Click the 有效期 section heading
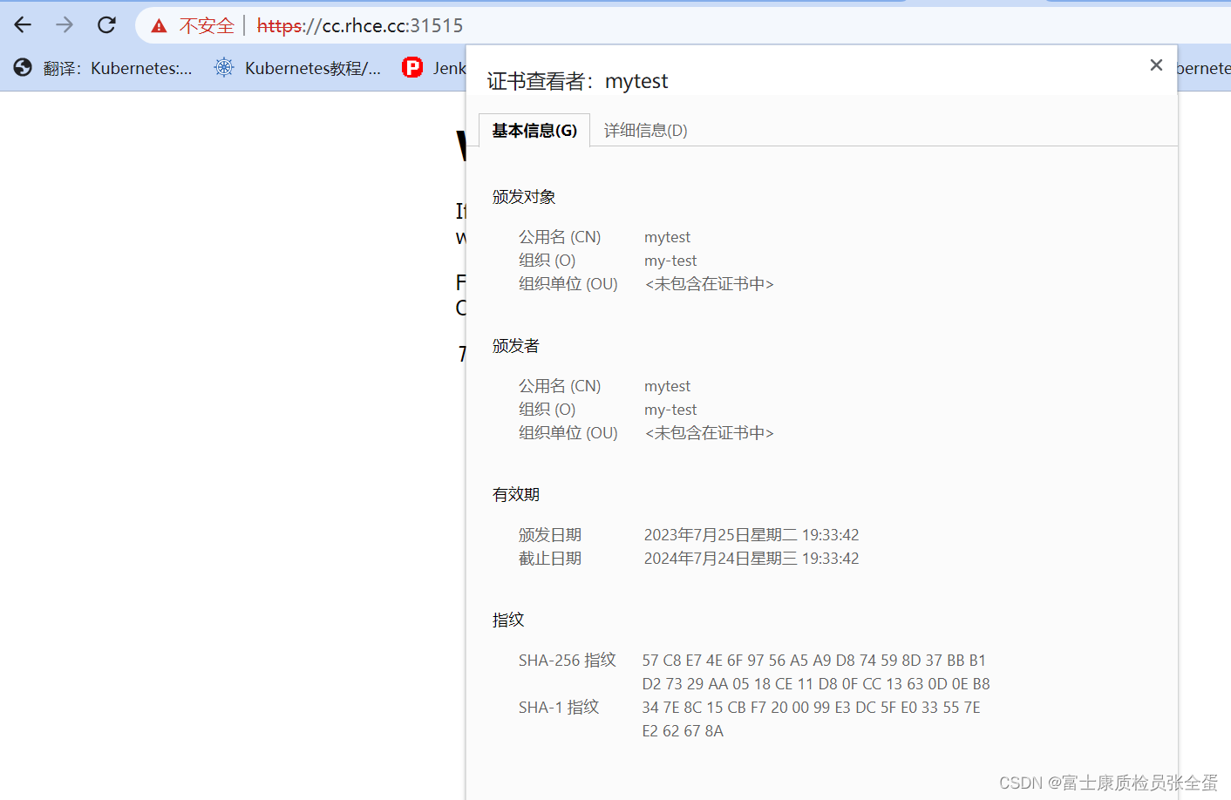The width and height of the screenshot is (1231, 800). coord(516,495)
